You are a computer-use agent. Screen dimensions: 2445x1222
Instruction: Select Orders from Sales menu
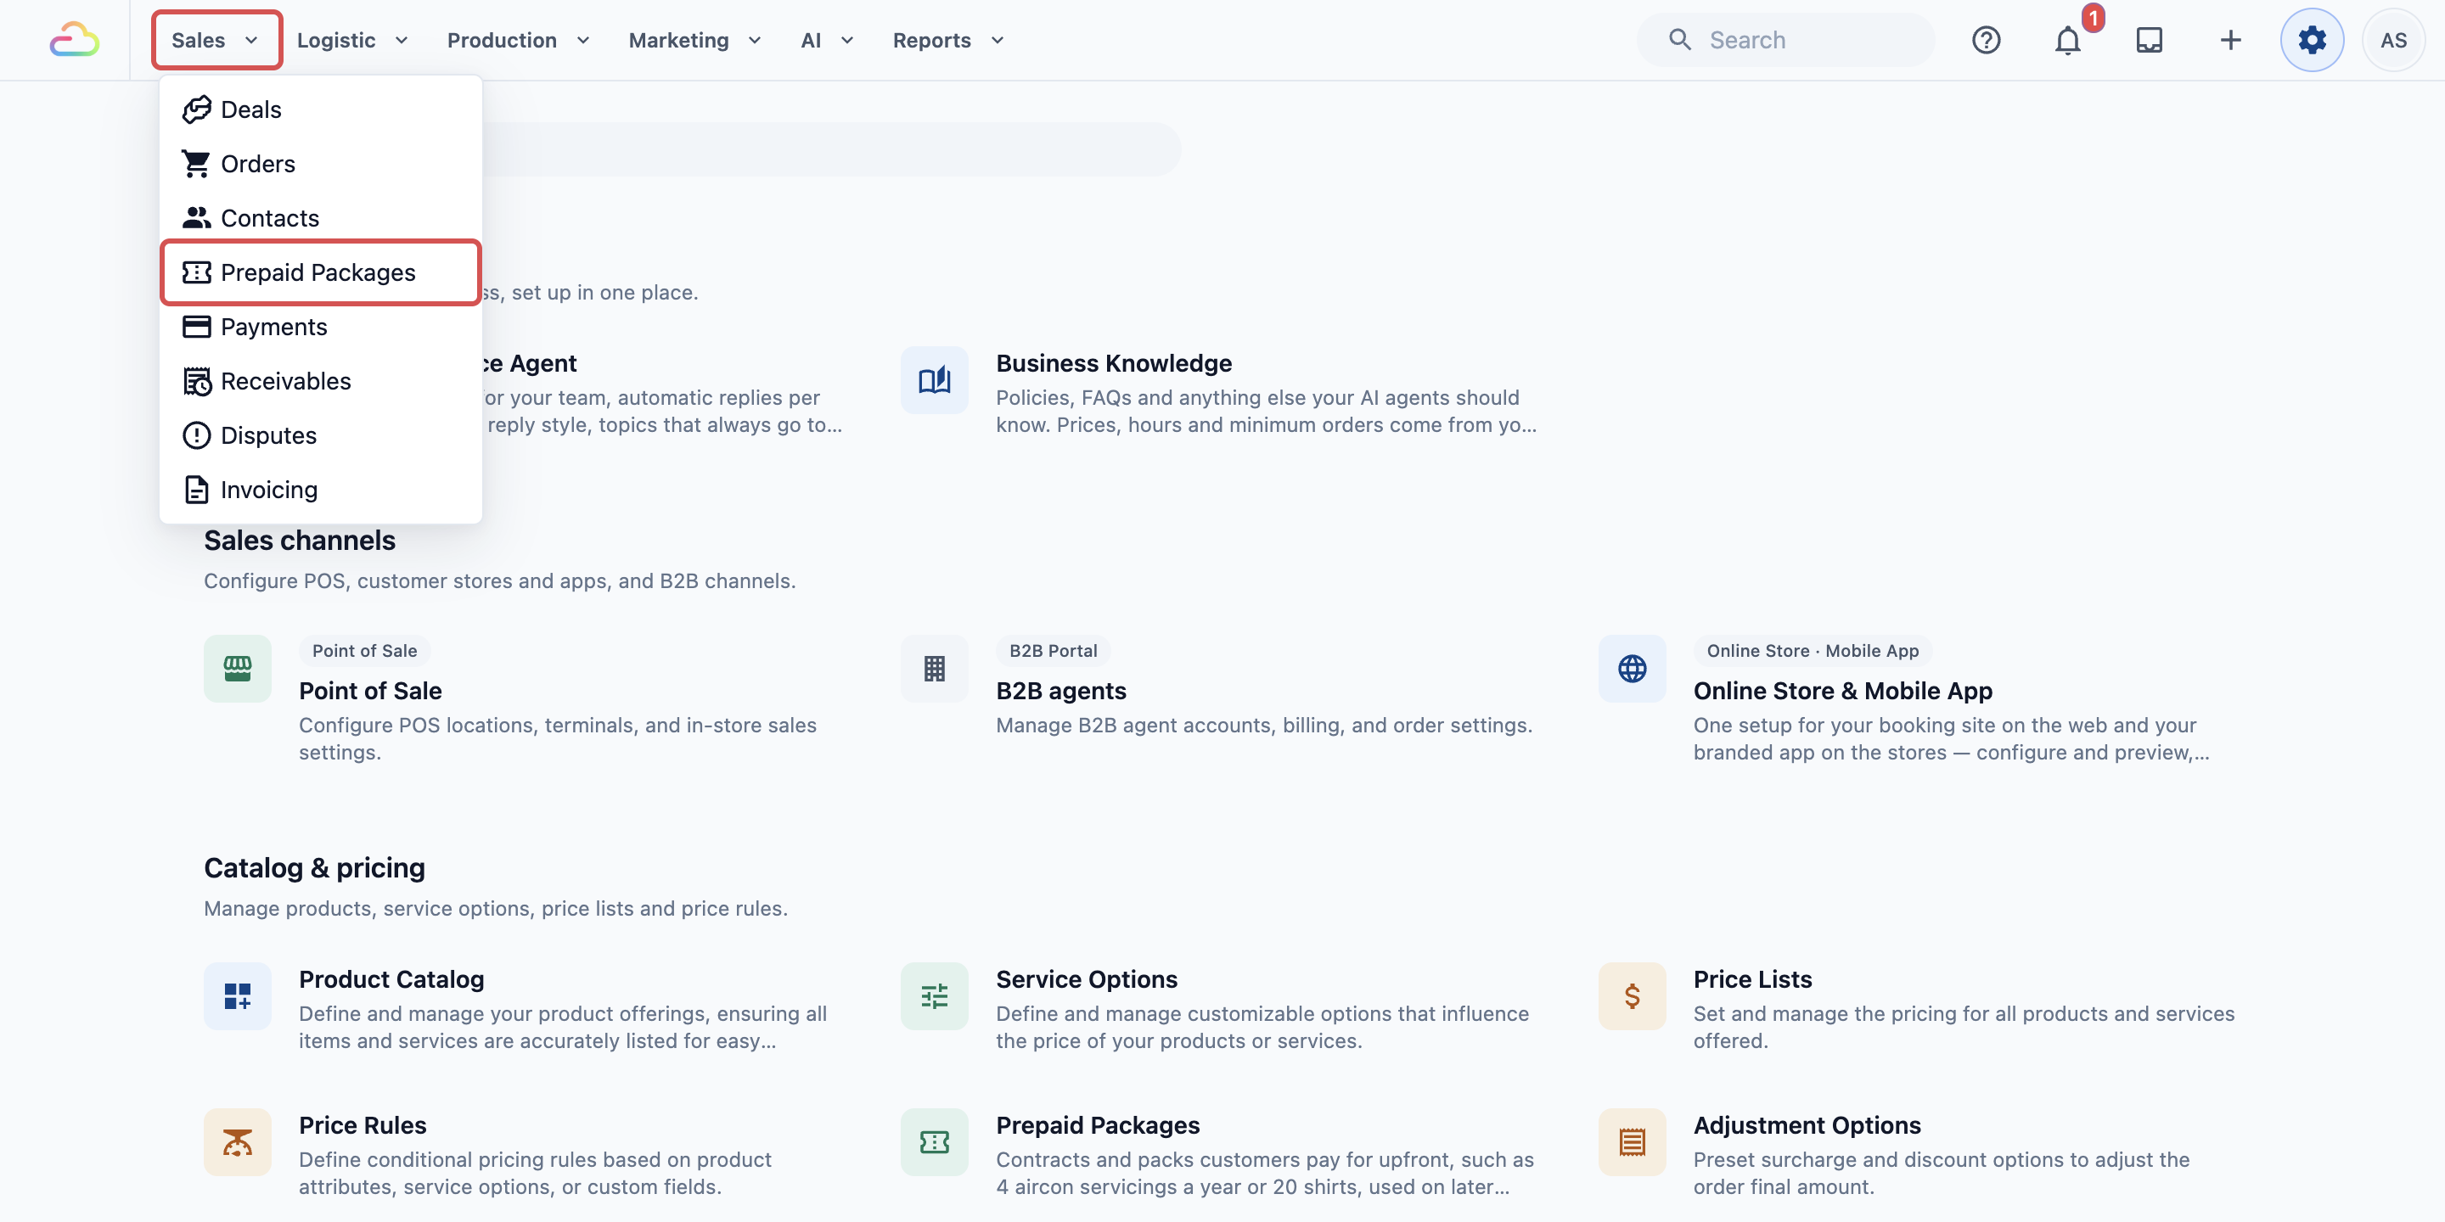321,163
